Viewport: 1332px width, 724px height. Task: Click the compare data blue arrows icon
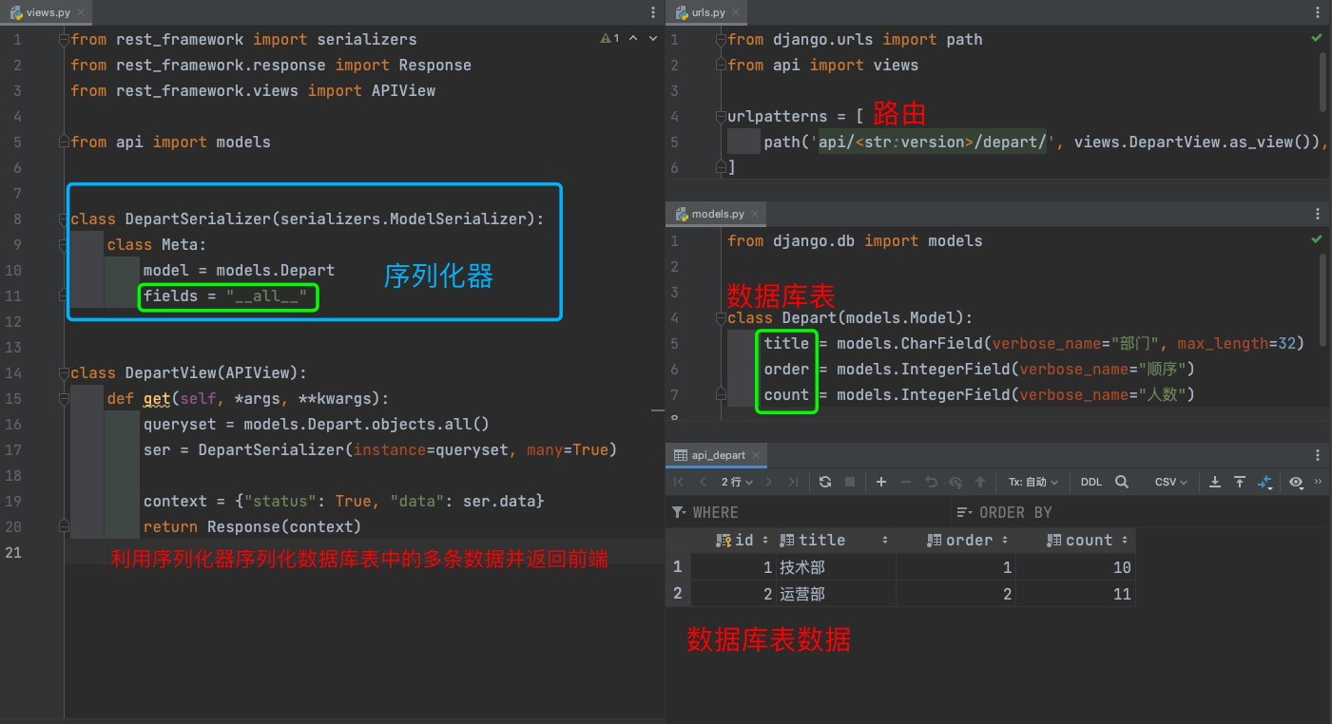pos(1265,483)
